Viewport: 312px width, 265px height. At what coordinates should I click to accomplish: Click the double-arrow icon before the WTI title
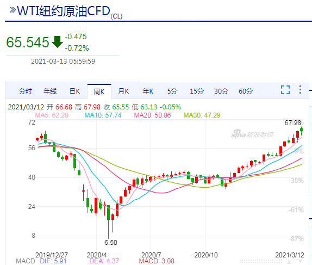point(13,10)
